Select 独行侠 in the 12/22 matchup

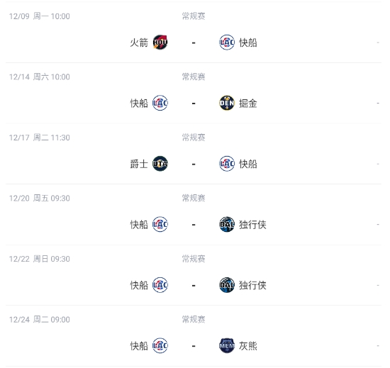(x=252, y=285)
